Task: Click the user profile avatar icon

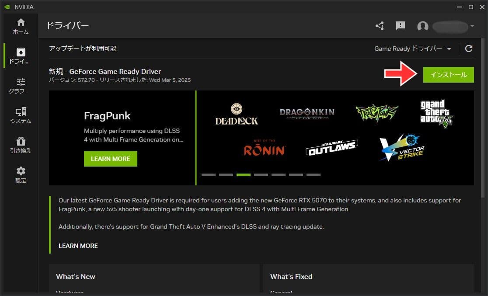Action: tap(422, 27)
